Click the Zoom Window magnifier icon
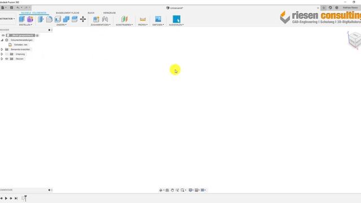 pyautogui.click(x=182, y=190)
